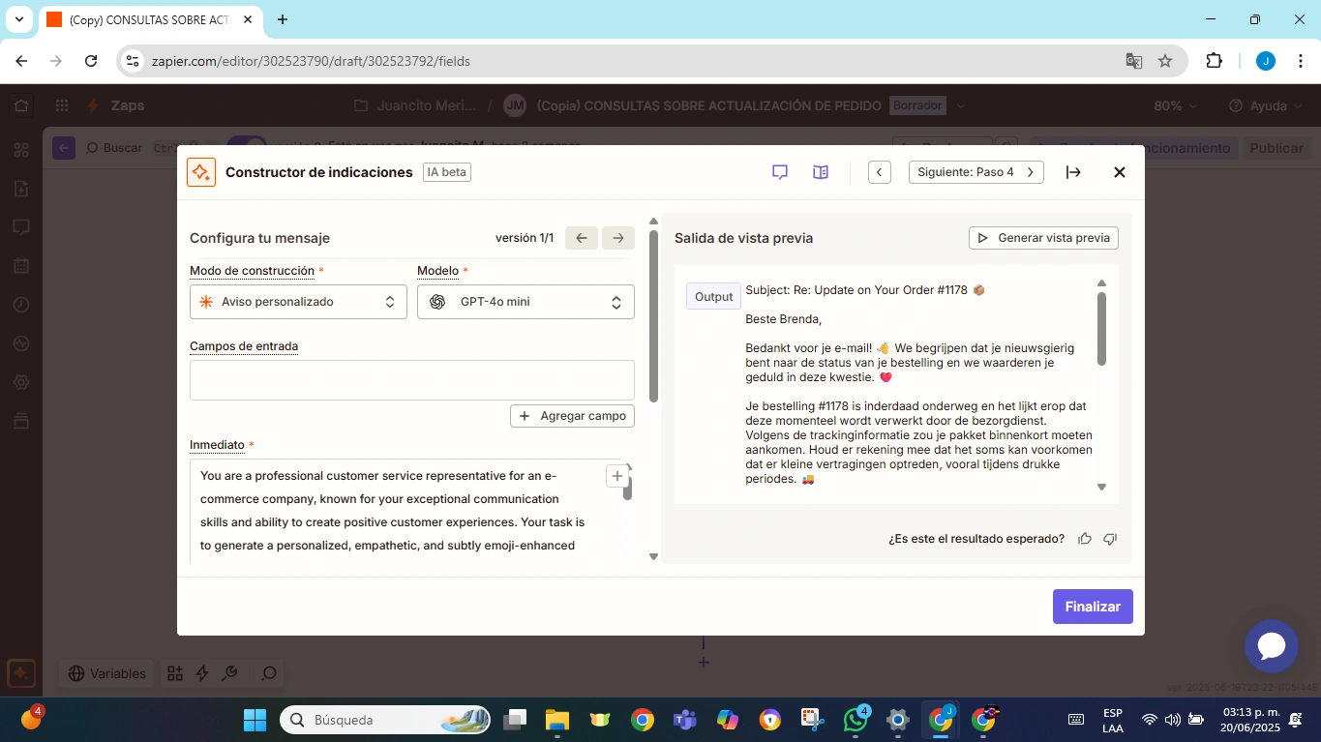
Task: Expand the prompt builder panel with arrow-bar icon
Action: [x=1073, y=172]
